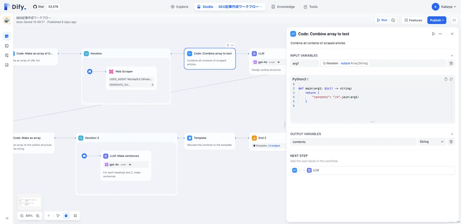Open the Features panel
The image size is (461, 224).
pyautogui.click(x=413, y=20)
